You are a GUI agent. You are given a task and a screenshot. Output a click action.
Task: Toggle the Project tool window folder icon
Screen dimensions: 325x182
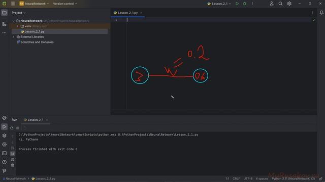click(4, 13)
